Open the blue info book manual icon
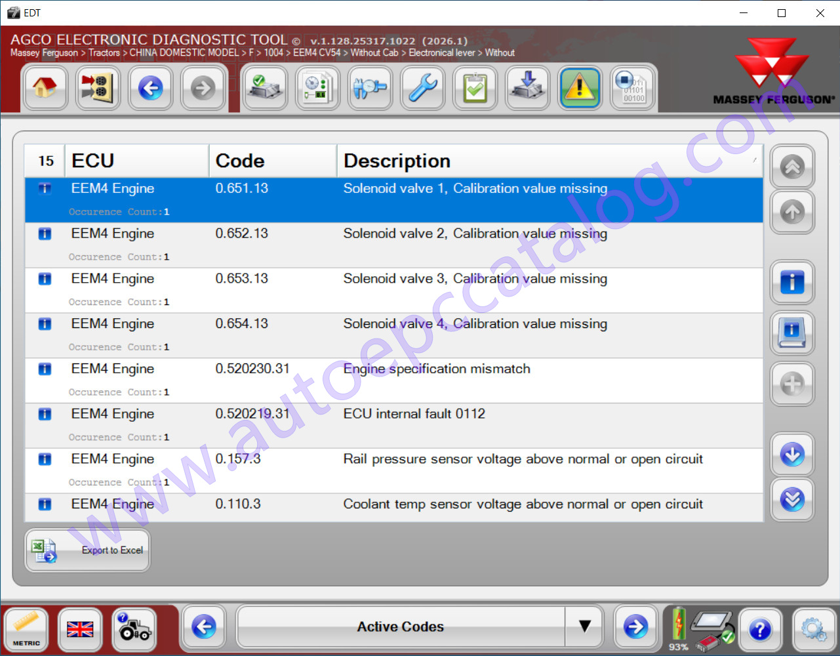This screenshot has width=840, height=656. click(x=793, y=333)
